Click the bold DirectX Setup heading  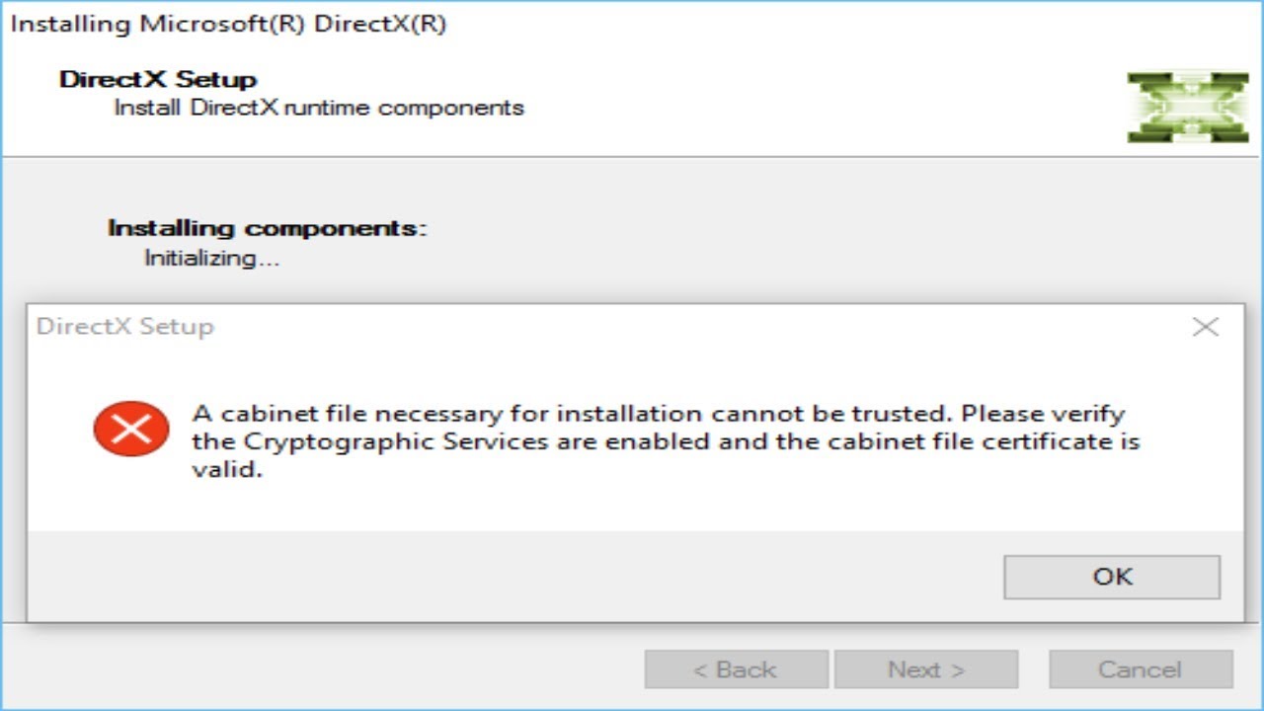tap(158, 80)
